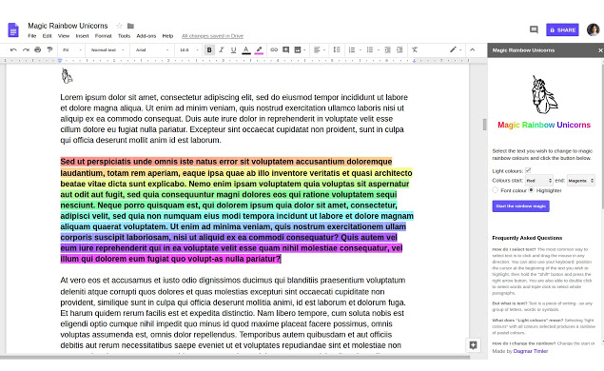Image resolution: width=604 pixels, height=371 pixels.
Task: Open the end colour dropdown set to Magenta
Action: 580,181
